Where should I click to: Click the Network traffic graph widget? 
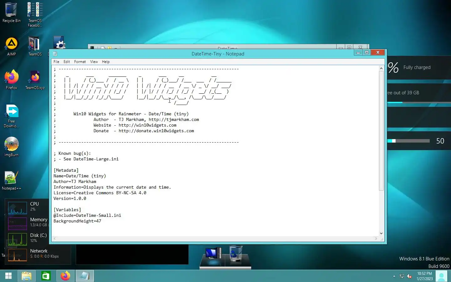[18, 255]
